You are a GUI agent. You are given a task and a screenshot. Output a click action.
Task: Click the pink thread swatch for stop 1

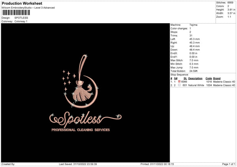click(x=179, y=82)
